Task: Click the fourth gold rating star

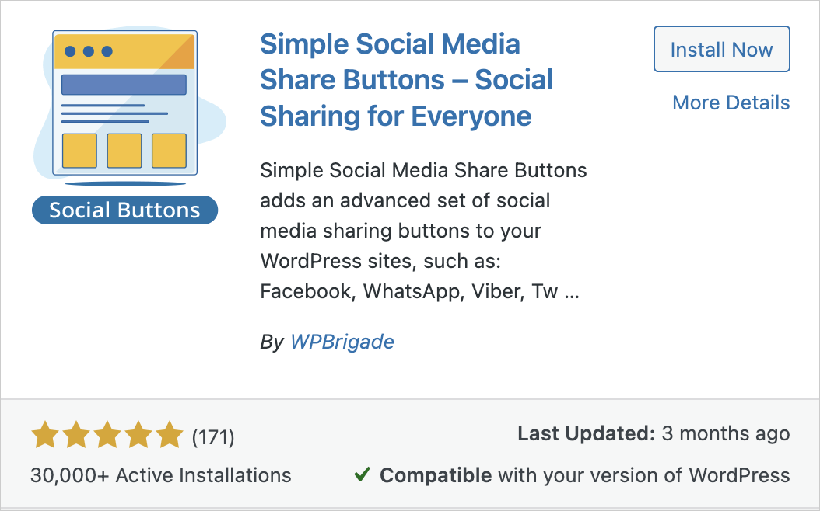Action: point(138,434)
